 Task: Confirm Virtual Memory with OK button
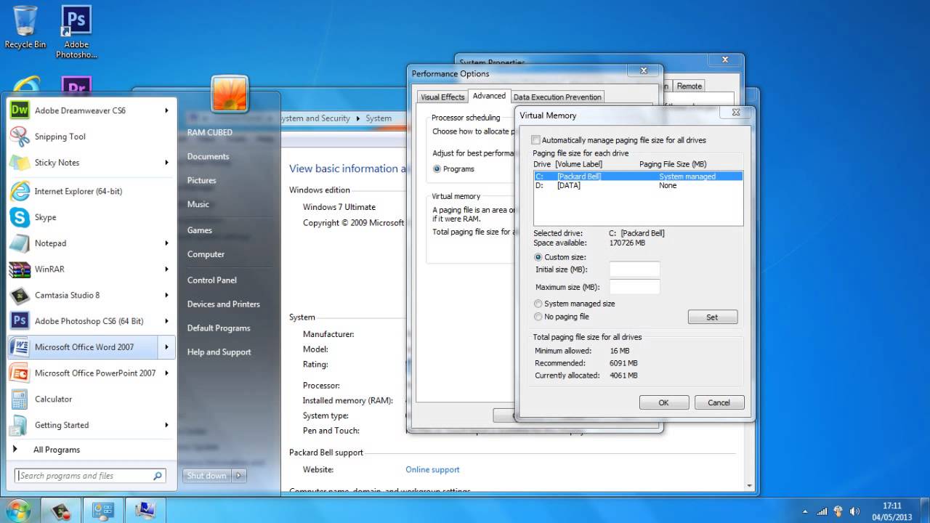point(663,402)
